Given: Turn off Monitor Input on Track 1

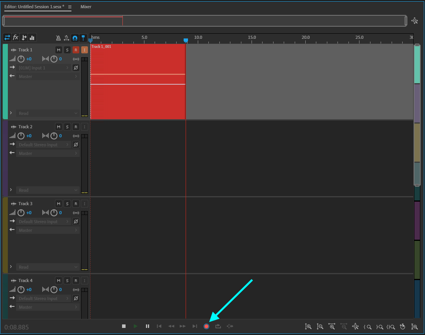Looking at the screenshot, I should pos(84,50).
